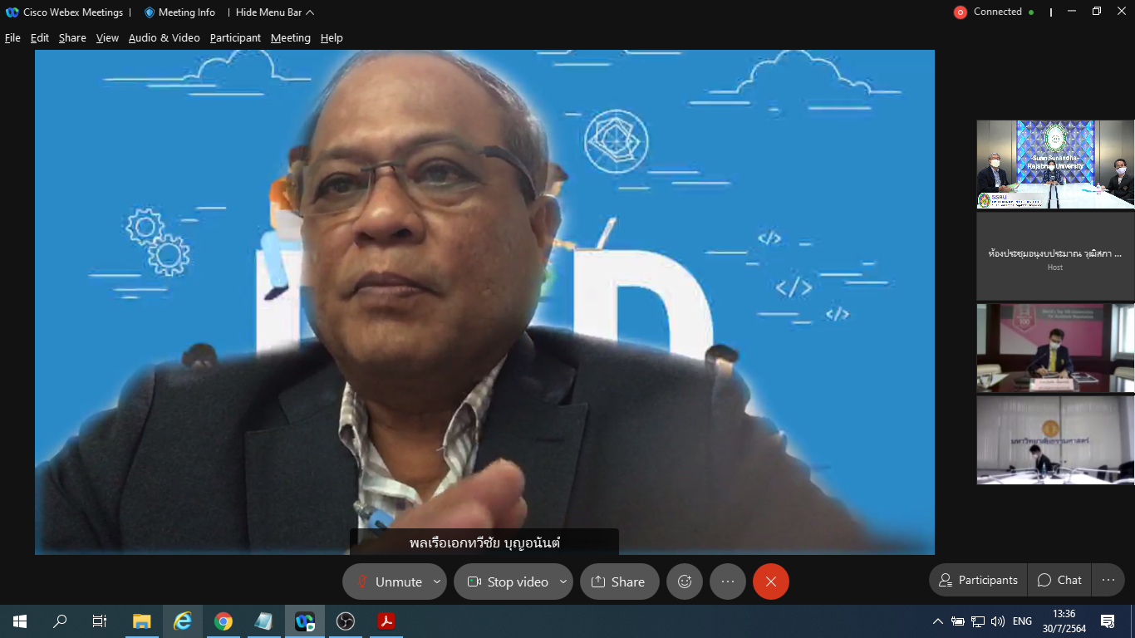Open the Participants panel
This screenshot has width=1135, height=638.
978,580
